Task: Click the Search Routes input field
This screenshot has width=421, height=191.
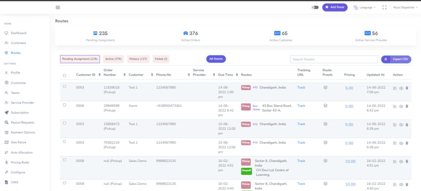Action: pos(333,60)
